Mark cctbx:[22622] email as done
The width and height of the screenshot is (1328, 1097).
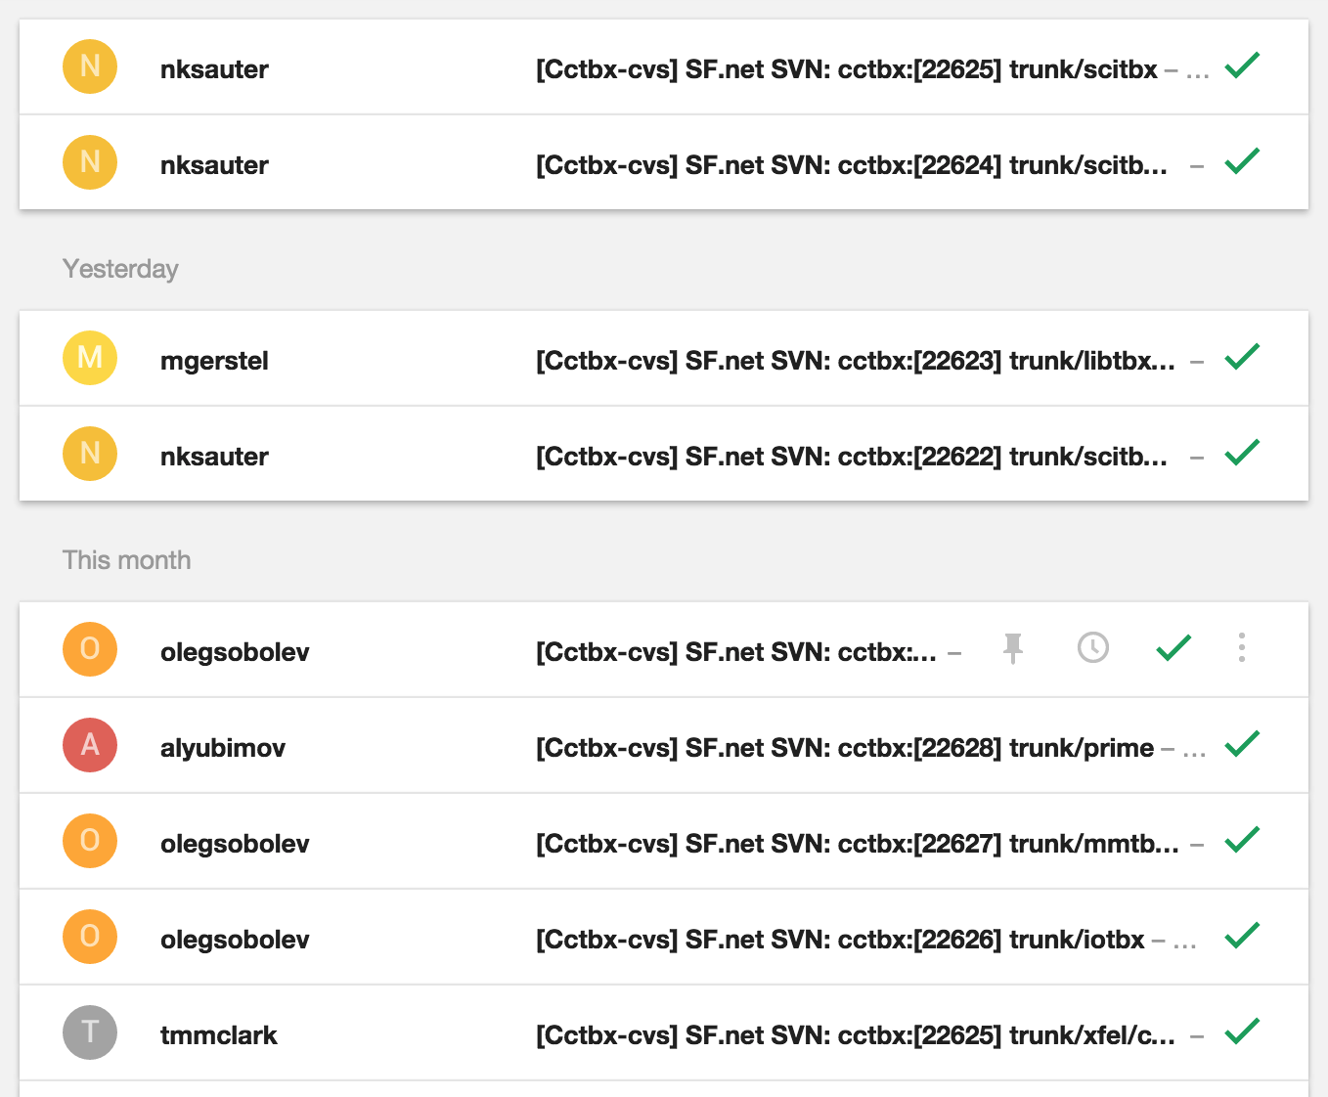[x=1242, y=454]
